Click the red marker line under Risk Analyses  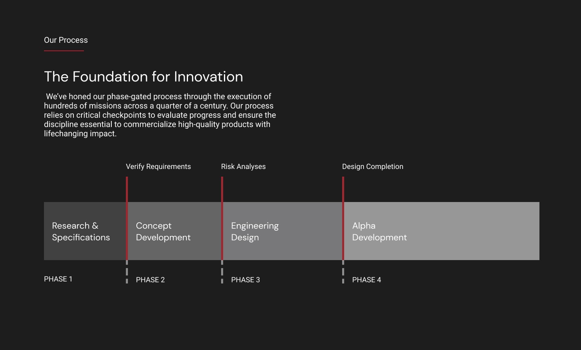222,218
